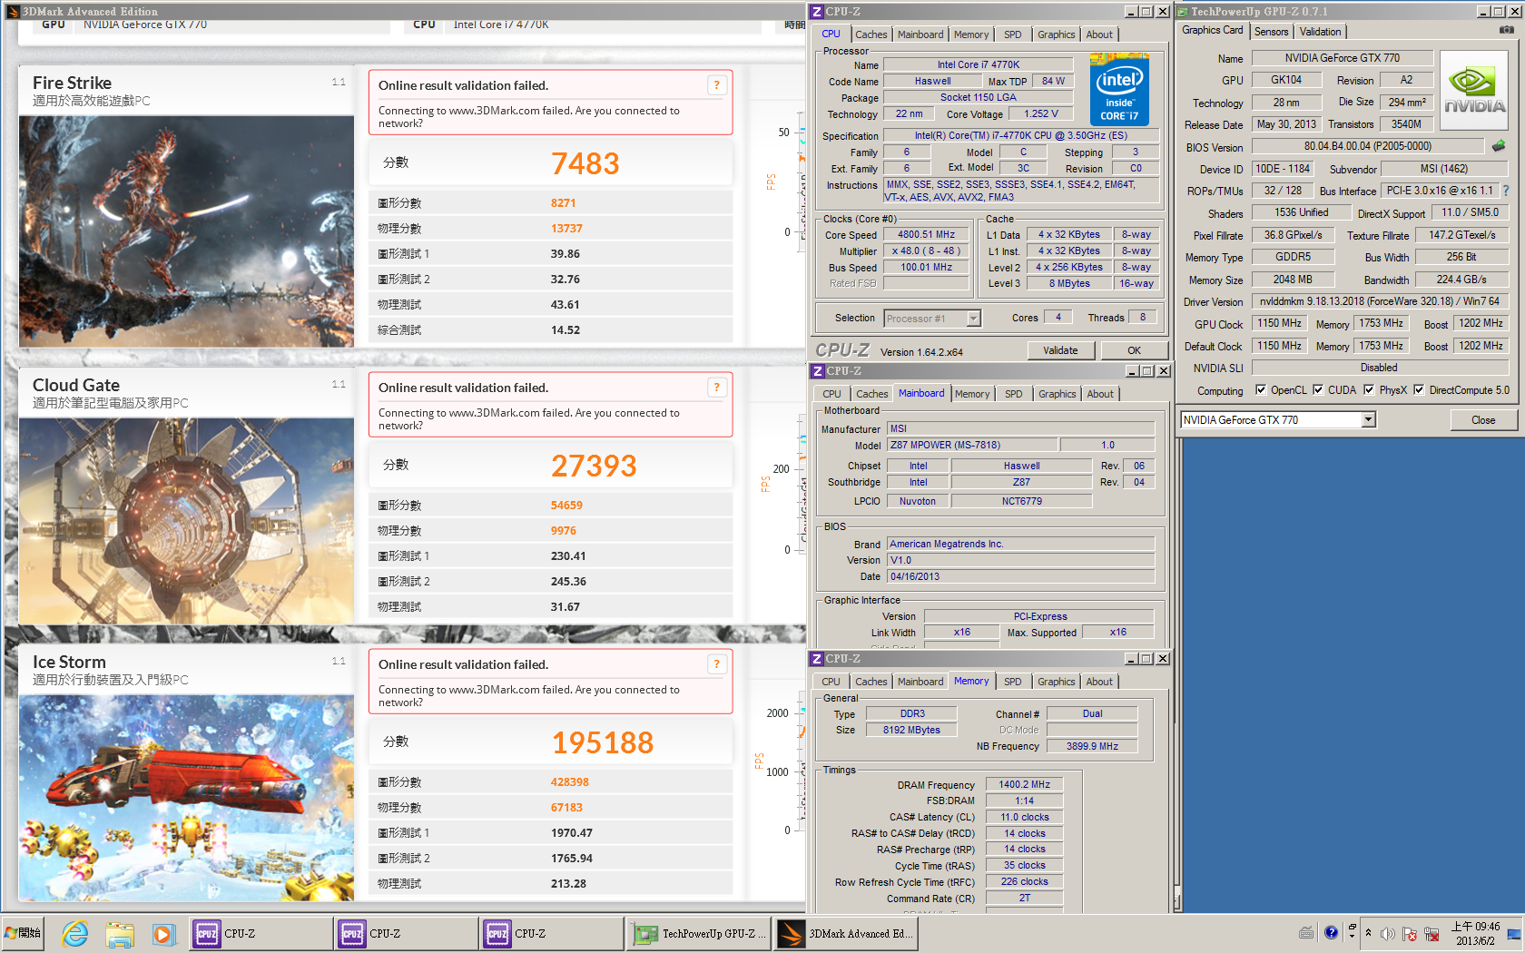Click the 3DMark title bar icon
1525x953 pixels.
(13, 12)
